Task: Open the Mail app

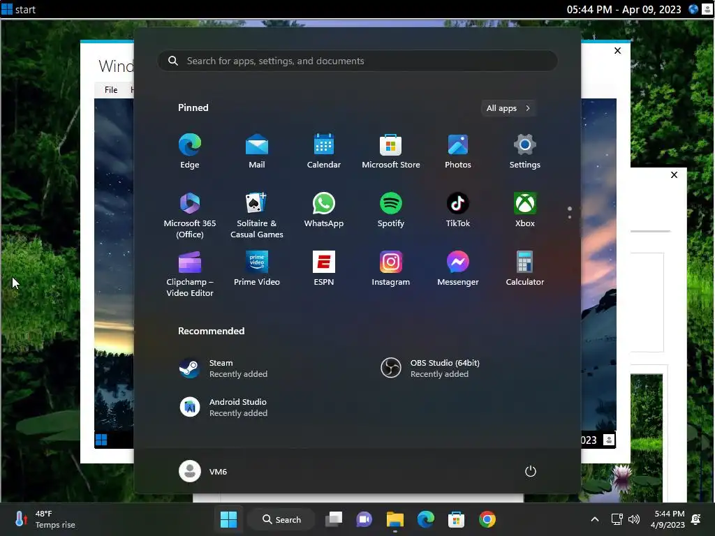Action: click(x=257, y=151)
